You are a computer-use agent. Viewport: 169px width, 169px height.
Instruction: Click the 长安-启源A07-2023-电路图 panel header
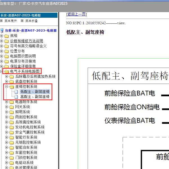(x=29, y=15)
